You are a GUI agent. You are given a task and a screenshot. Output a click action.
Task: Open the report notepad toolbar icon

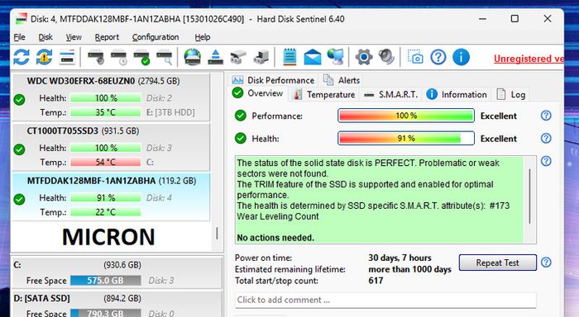[289, 58]
